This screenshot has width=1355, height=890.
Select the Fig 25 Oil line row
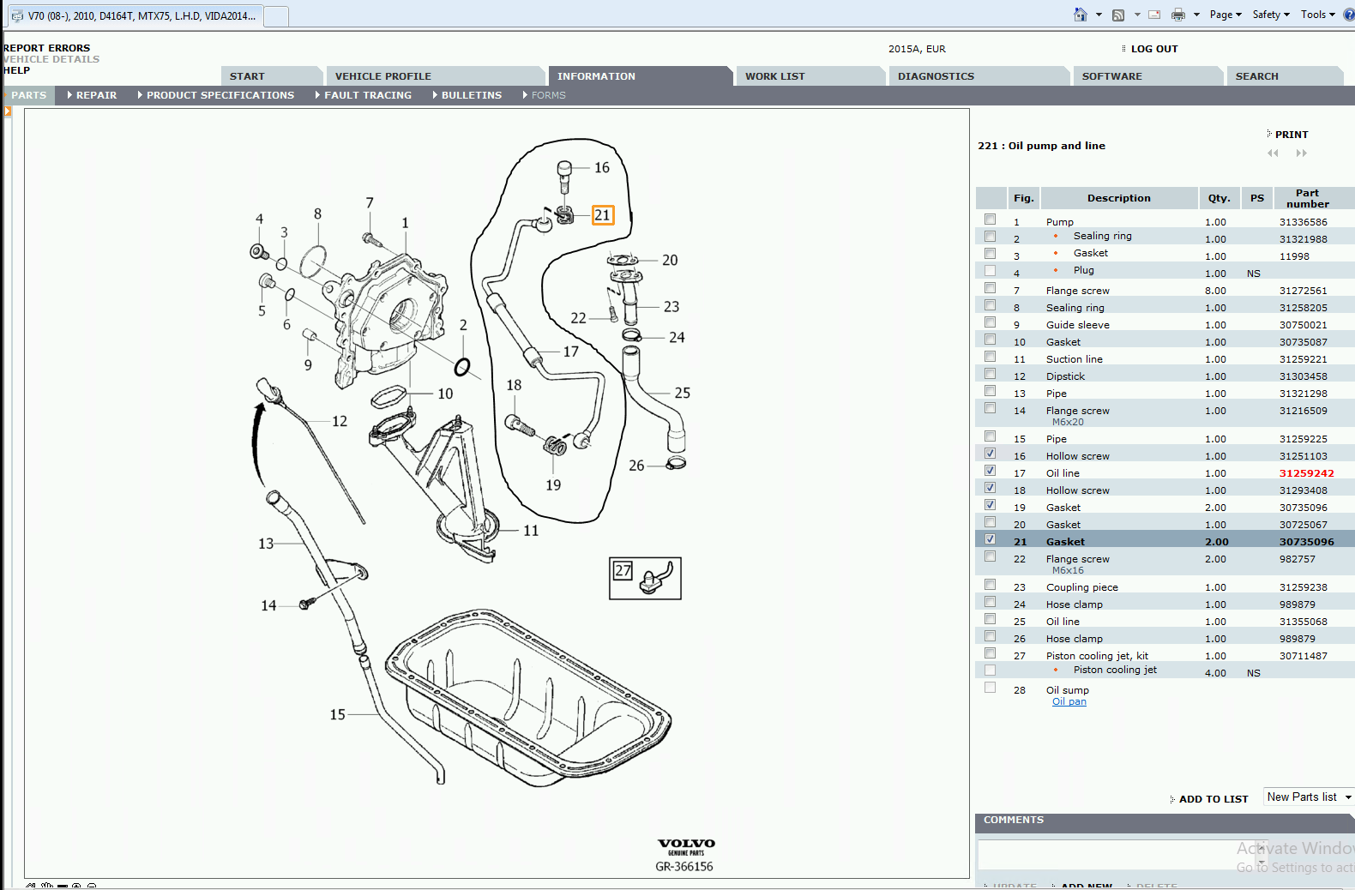tap(1165, 622)
